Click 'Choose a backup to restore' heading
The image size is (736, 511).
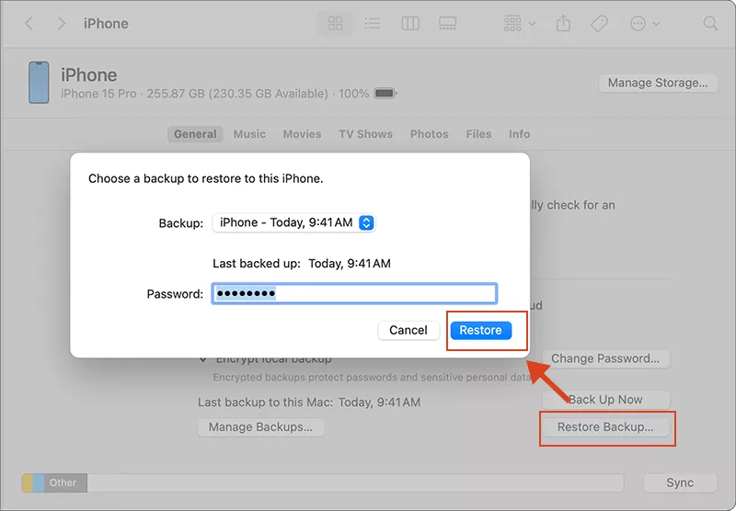coord(205,178)
